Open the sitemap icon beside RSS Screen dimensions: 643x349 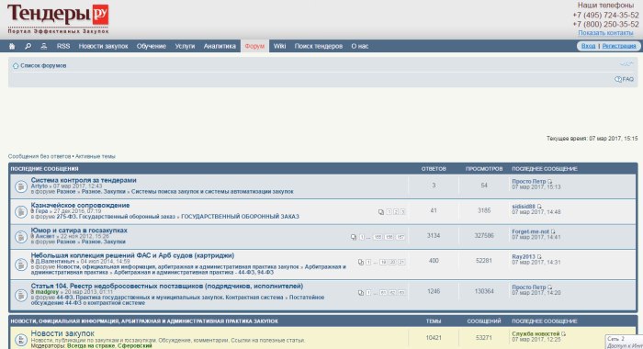click(44, 46)
